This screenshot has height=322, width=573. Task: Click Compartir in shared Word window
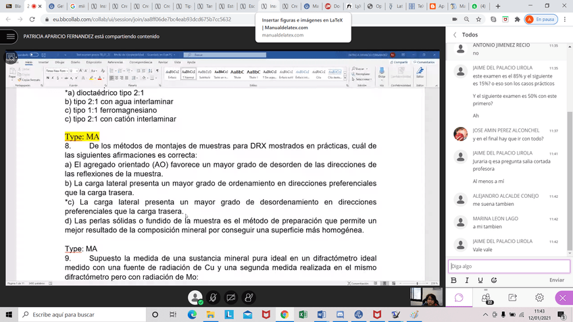(399, 62)
